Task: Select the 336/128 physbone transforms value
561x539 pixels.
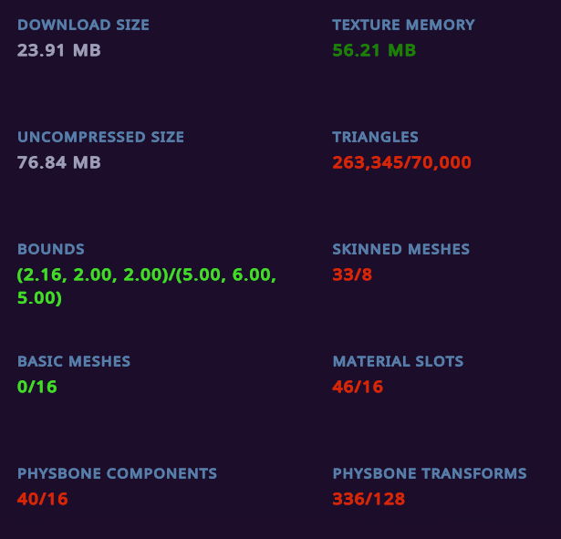Action: pyautogui.click(x=369, y=499)
